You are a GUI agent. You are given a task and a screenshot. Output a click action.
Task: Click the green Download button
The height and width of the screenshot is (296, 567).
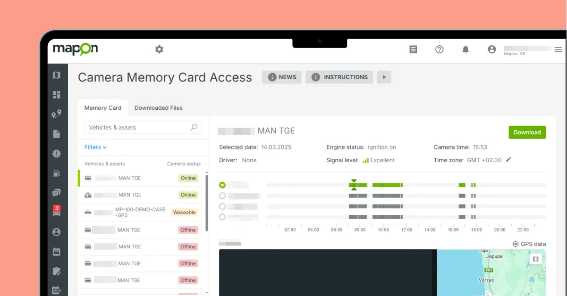[527, 132]
